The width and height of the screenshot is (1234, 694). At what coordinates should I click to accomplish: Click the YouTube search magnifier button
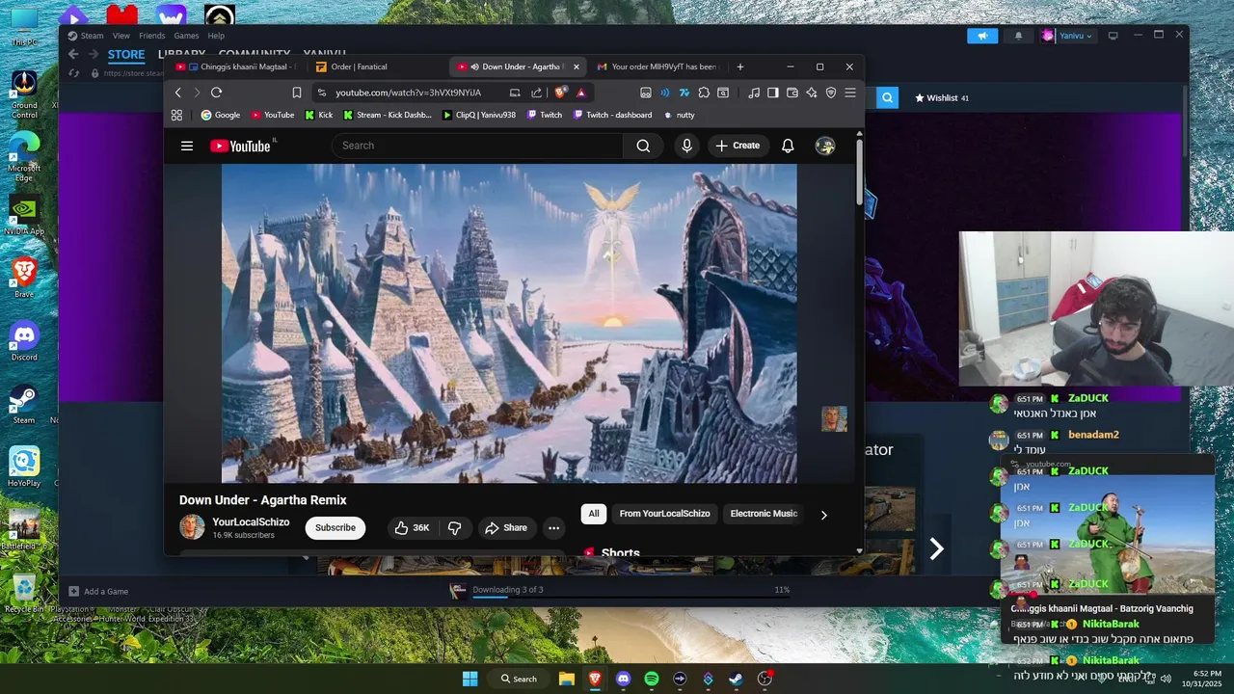[643, 146]
